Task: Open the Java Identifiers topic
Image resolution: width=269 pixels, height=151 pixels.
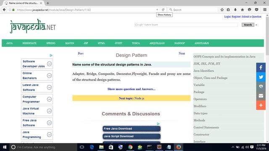Action: click(203, 71)
